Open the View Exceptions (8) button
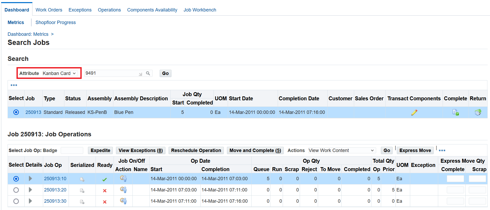The image size is (490, 210). coord(141,150)
